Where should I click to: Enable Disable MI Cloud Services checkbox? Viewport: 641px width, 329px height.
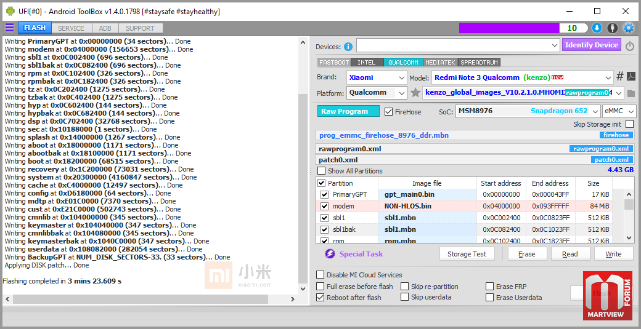[320, 275]
